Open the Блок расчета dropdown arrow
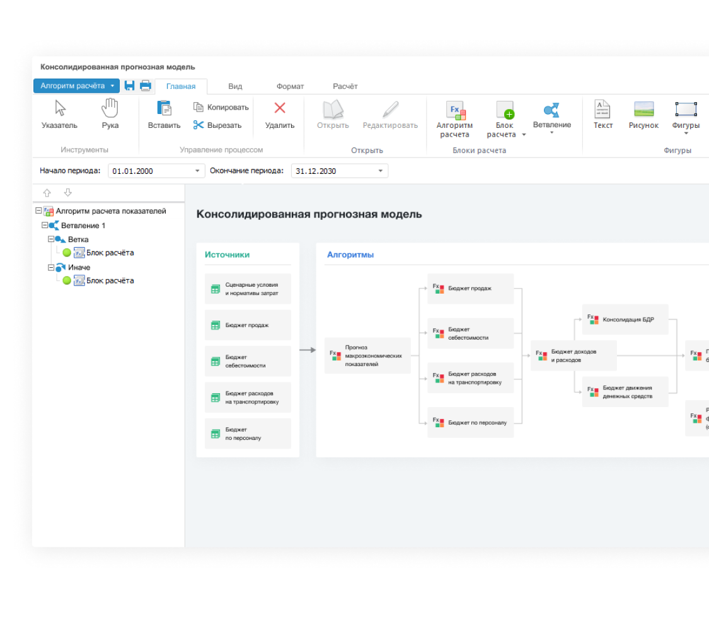This screenshot has height=620, width=709. click(x=524, y=135)
